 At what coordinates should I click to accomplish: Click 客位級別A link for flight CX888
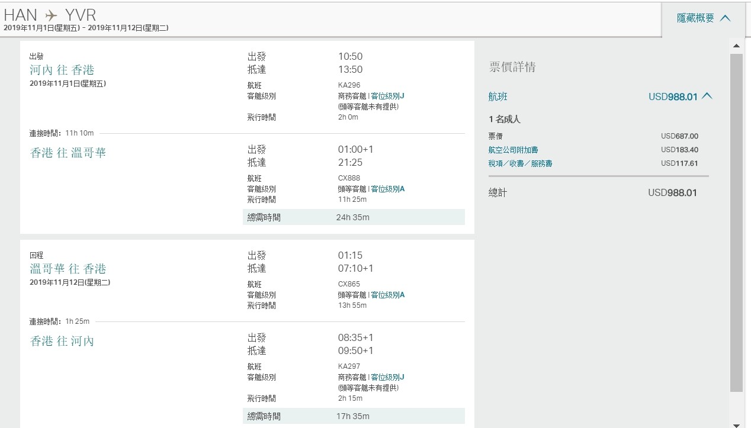[387, 189]
